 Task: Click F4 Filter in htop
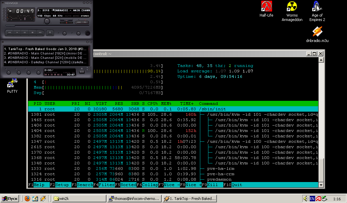[104, 185]
